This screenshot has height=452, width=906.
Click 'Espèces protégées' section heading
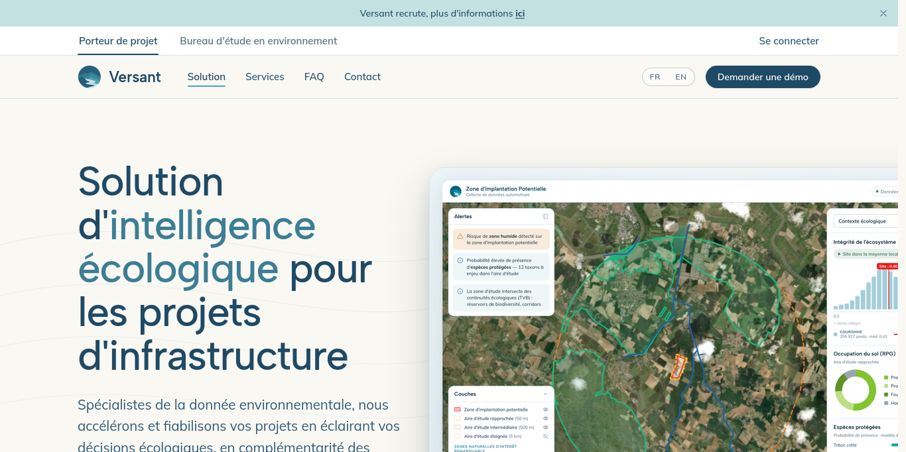pos(857,427)
